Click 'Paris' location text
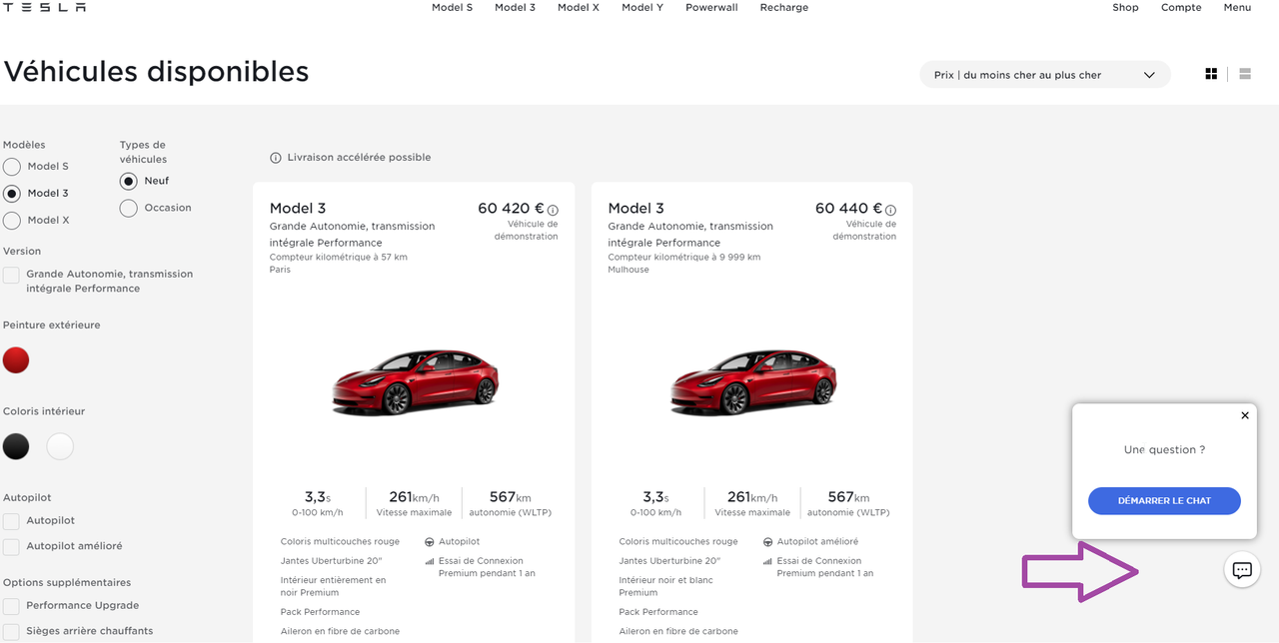 281,270
